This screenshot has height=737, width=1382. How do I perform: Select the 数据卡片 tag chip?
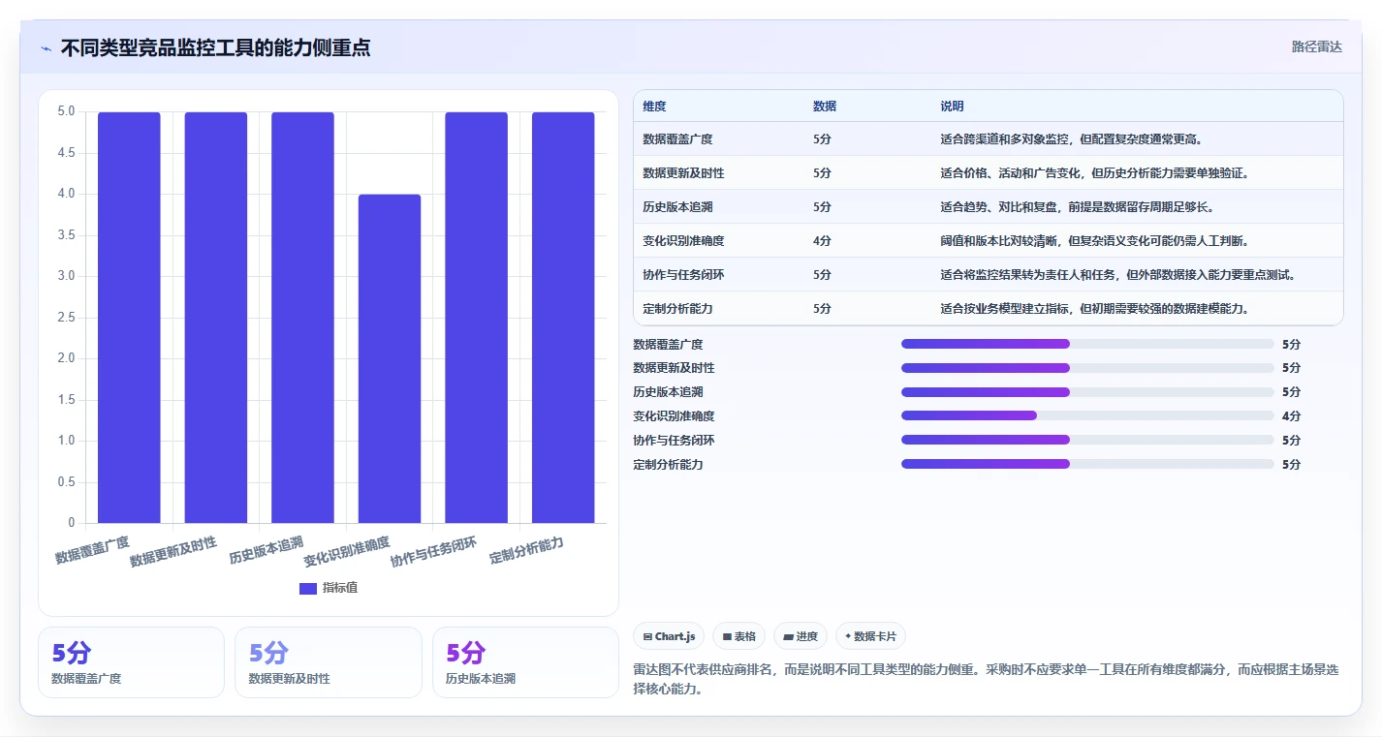870,636
